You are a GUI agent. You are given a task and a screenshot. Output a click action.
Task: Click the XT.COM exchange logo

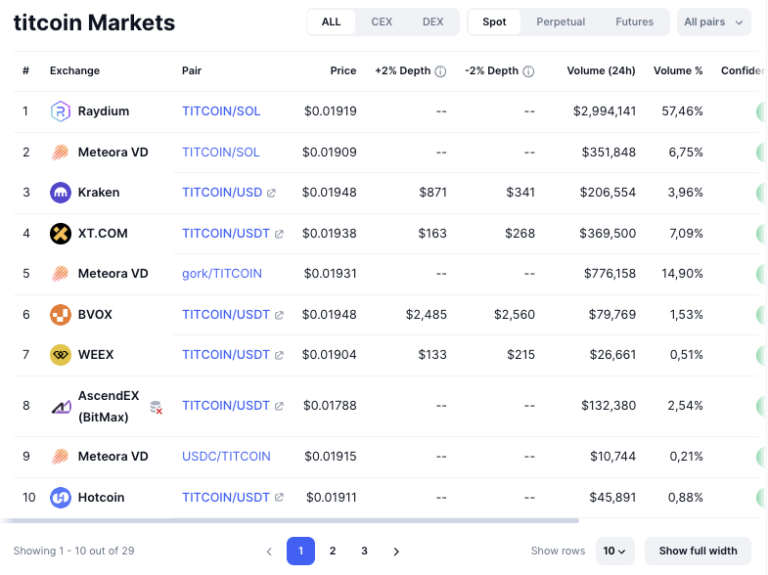pos(61,234)
